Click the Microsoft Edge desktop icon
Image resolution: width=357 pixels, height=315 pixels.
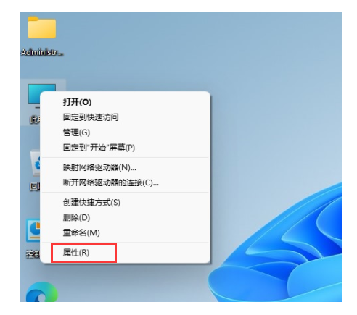point(41,292)
